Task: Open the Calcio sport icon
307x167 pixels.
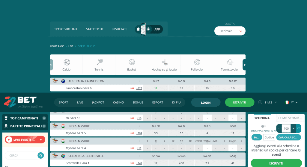Action: click(67, 62)
